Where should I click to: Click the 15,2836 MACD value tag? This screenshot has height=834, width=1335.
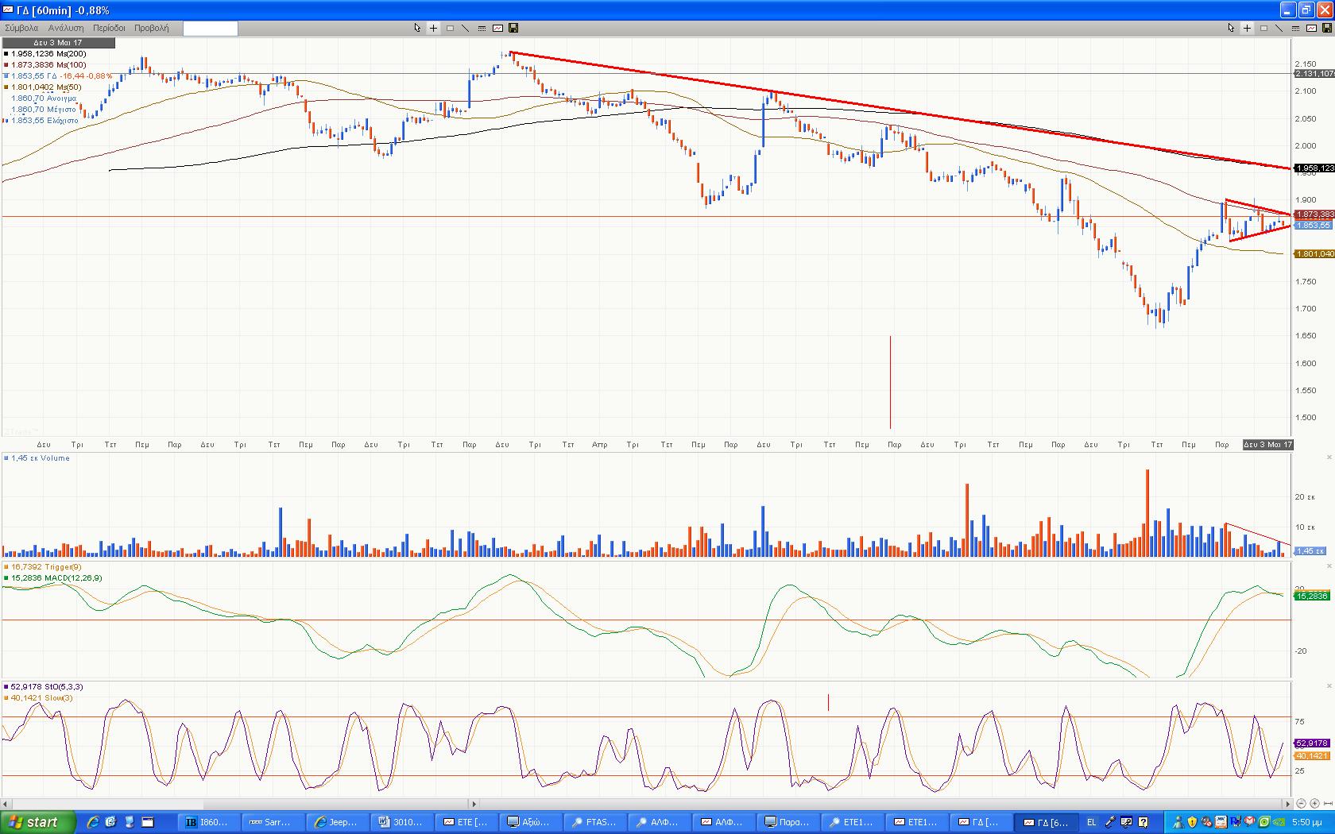(x=1312, y=596)
